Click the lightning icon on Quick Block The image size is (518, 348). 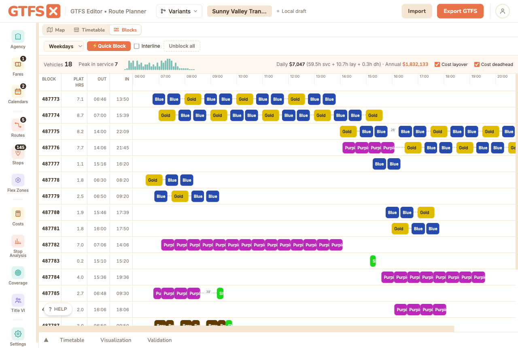(95, 46)
